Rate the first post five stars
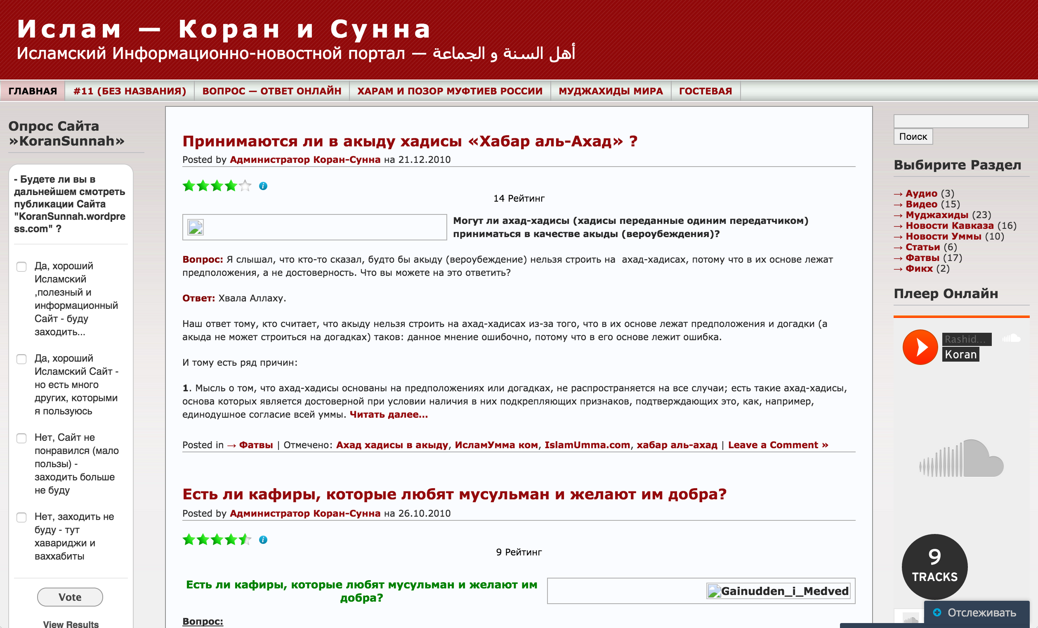This screenshot has width=1038, height=628. tap(245, 186)
